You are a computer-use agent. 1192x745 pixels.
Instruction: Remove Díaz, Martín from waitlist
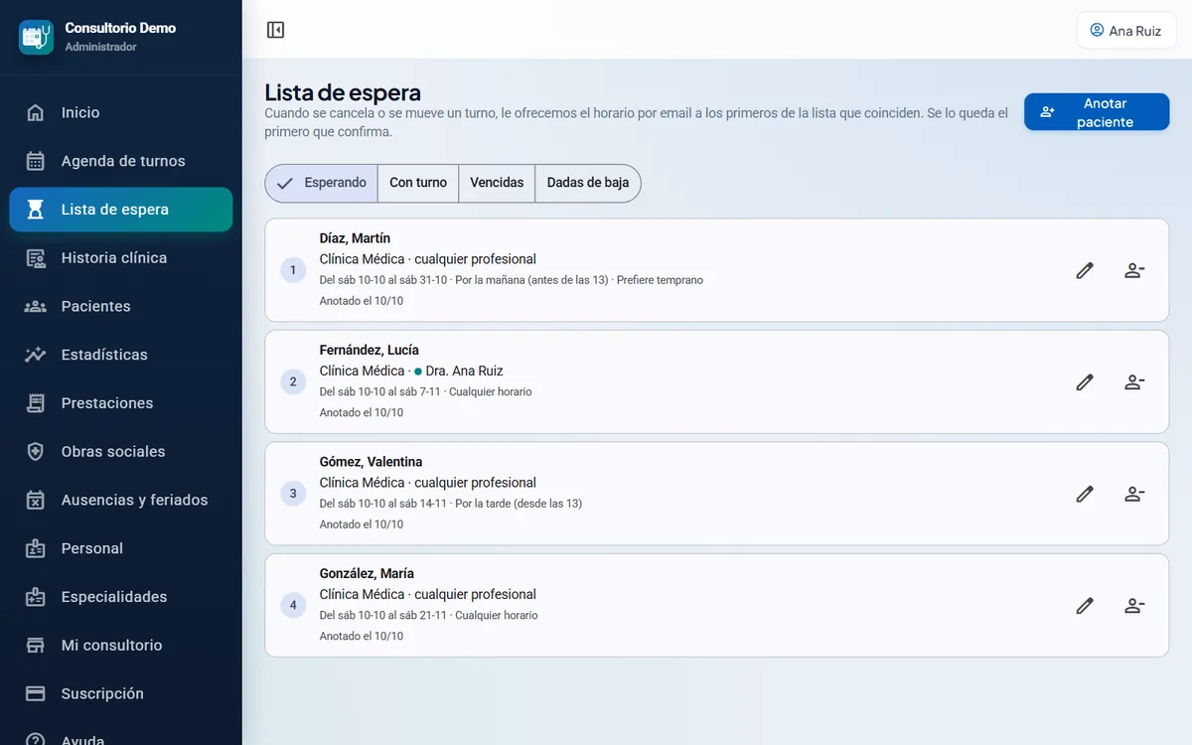point(1134,270)
